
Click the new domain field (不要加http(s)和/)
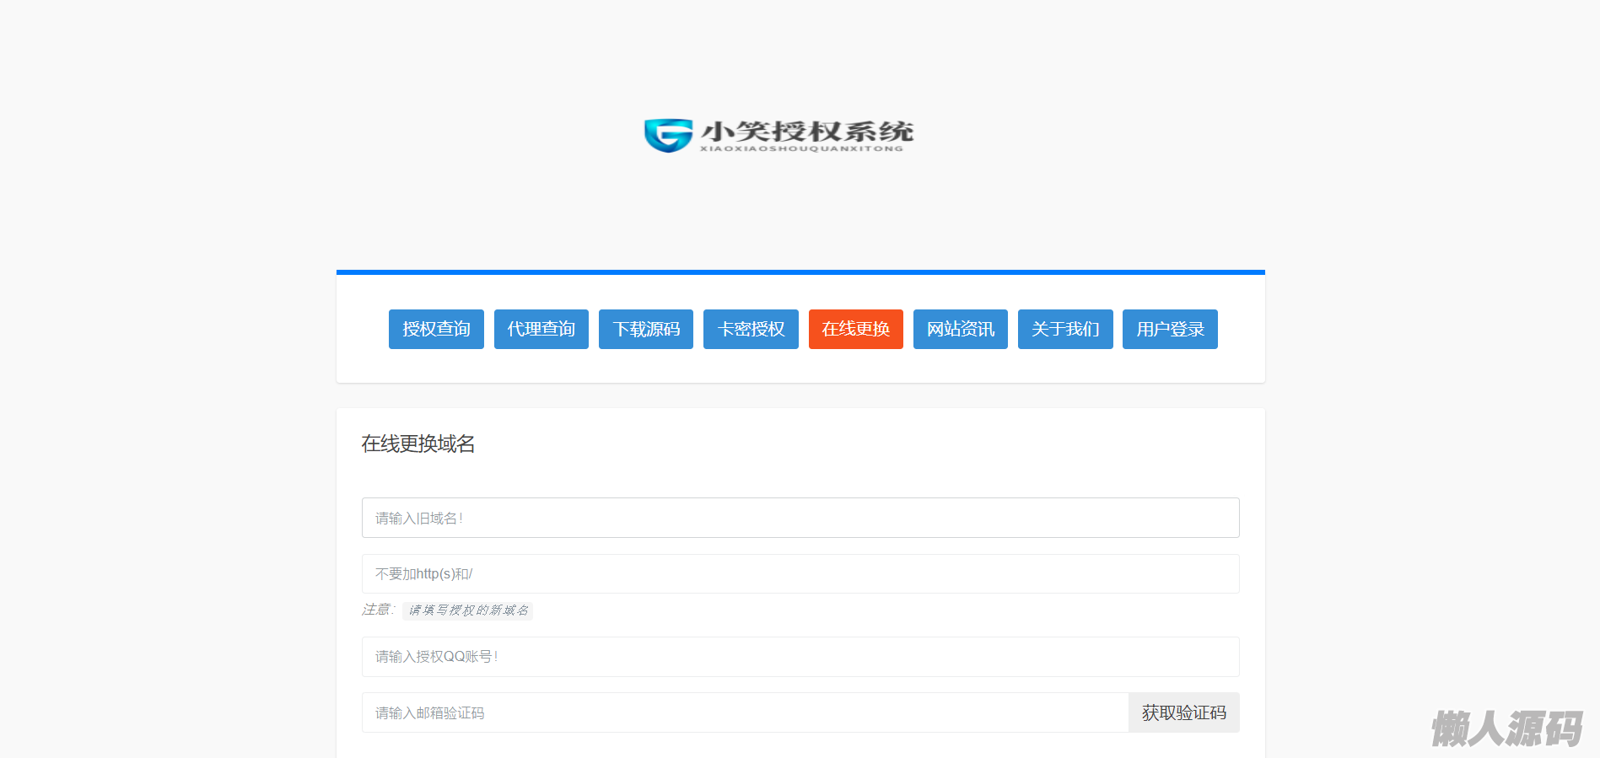click(x=800, y=574)
